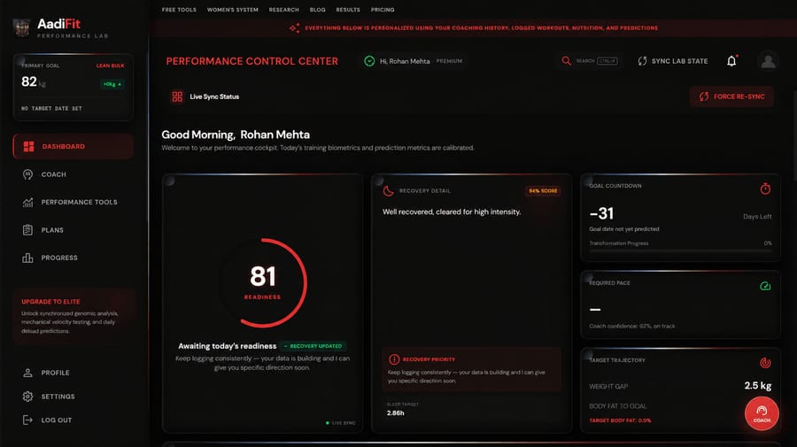This screenshot has height=447, width=797.
Task: Click the Log Out arrow icon
Action: click(x=28, y=420)
